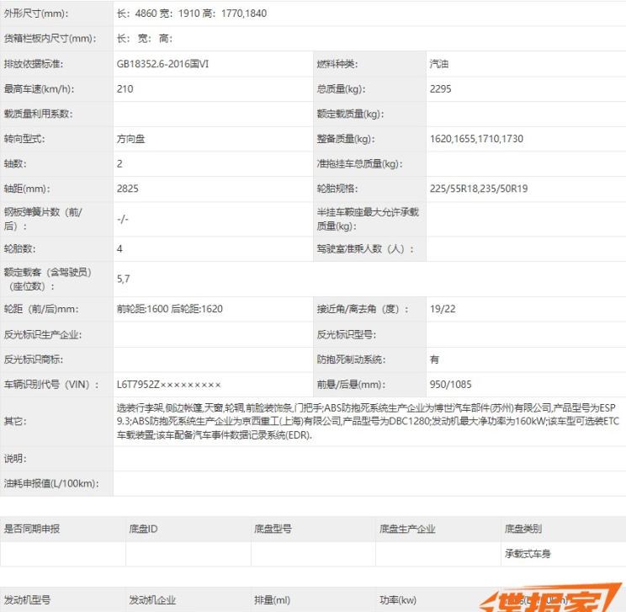Select the 总质量(kg) label
Image resolution: width=626 pixels, height=612 pixels.
pos(341,89)
